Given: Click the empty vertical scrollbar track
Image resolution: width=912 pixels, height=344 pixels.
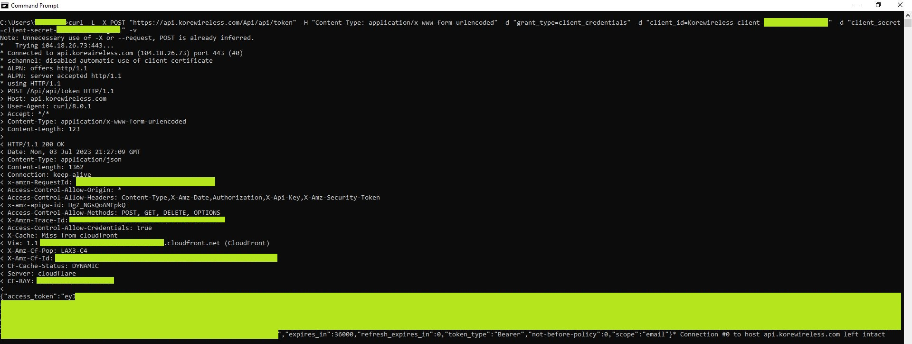Looking at the screenshot, I should pos(908,190).
